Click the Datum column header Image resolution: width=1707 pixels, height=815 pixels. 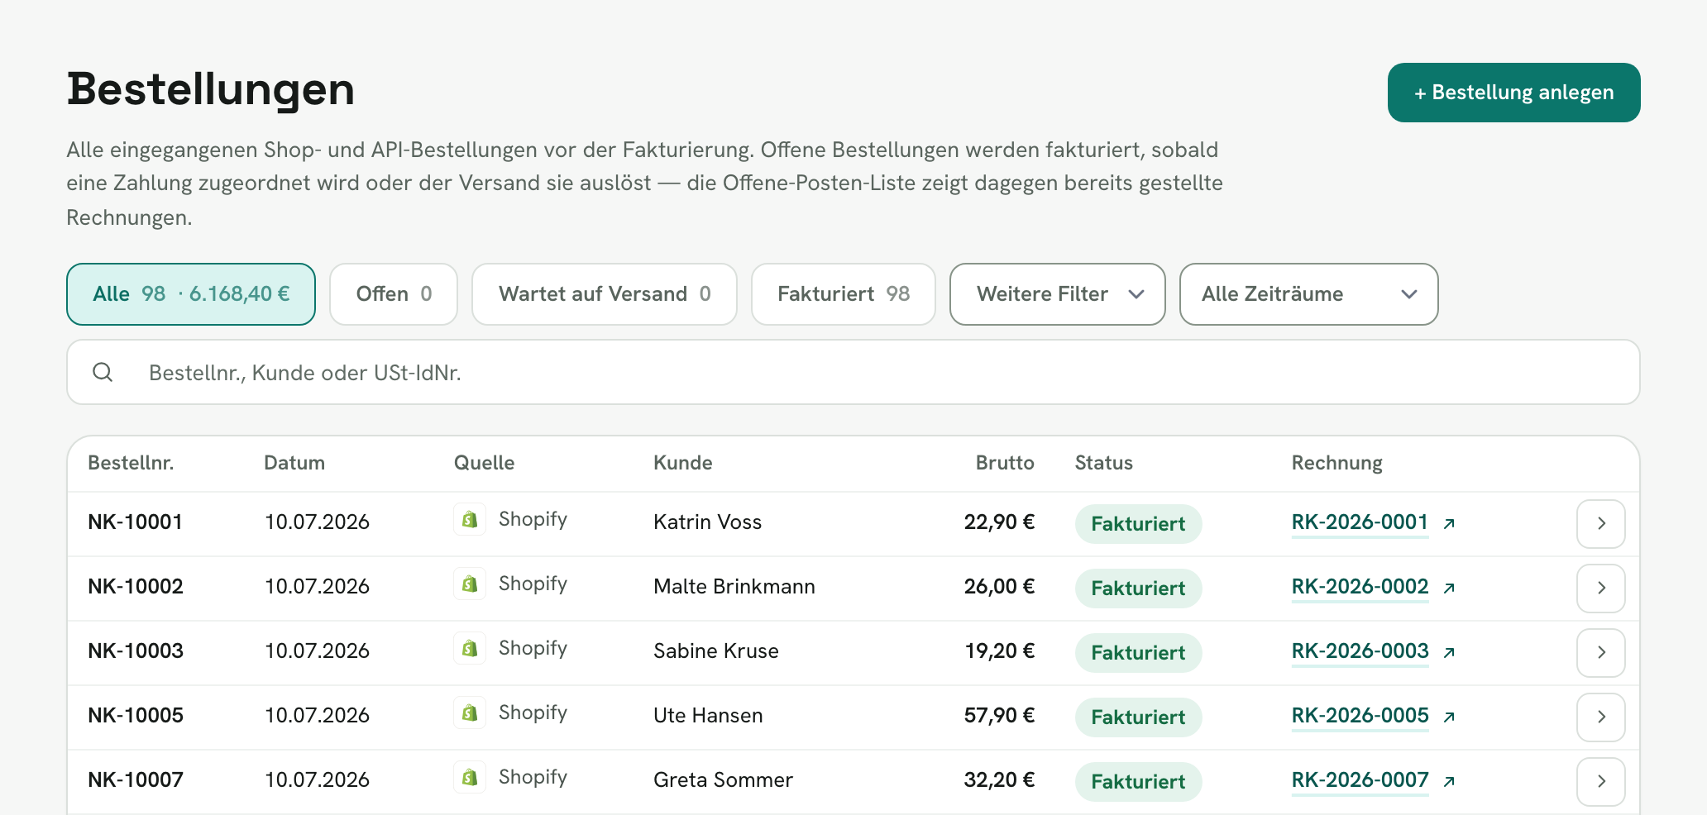pyautogui.click(x=294, y=463)
